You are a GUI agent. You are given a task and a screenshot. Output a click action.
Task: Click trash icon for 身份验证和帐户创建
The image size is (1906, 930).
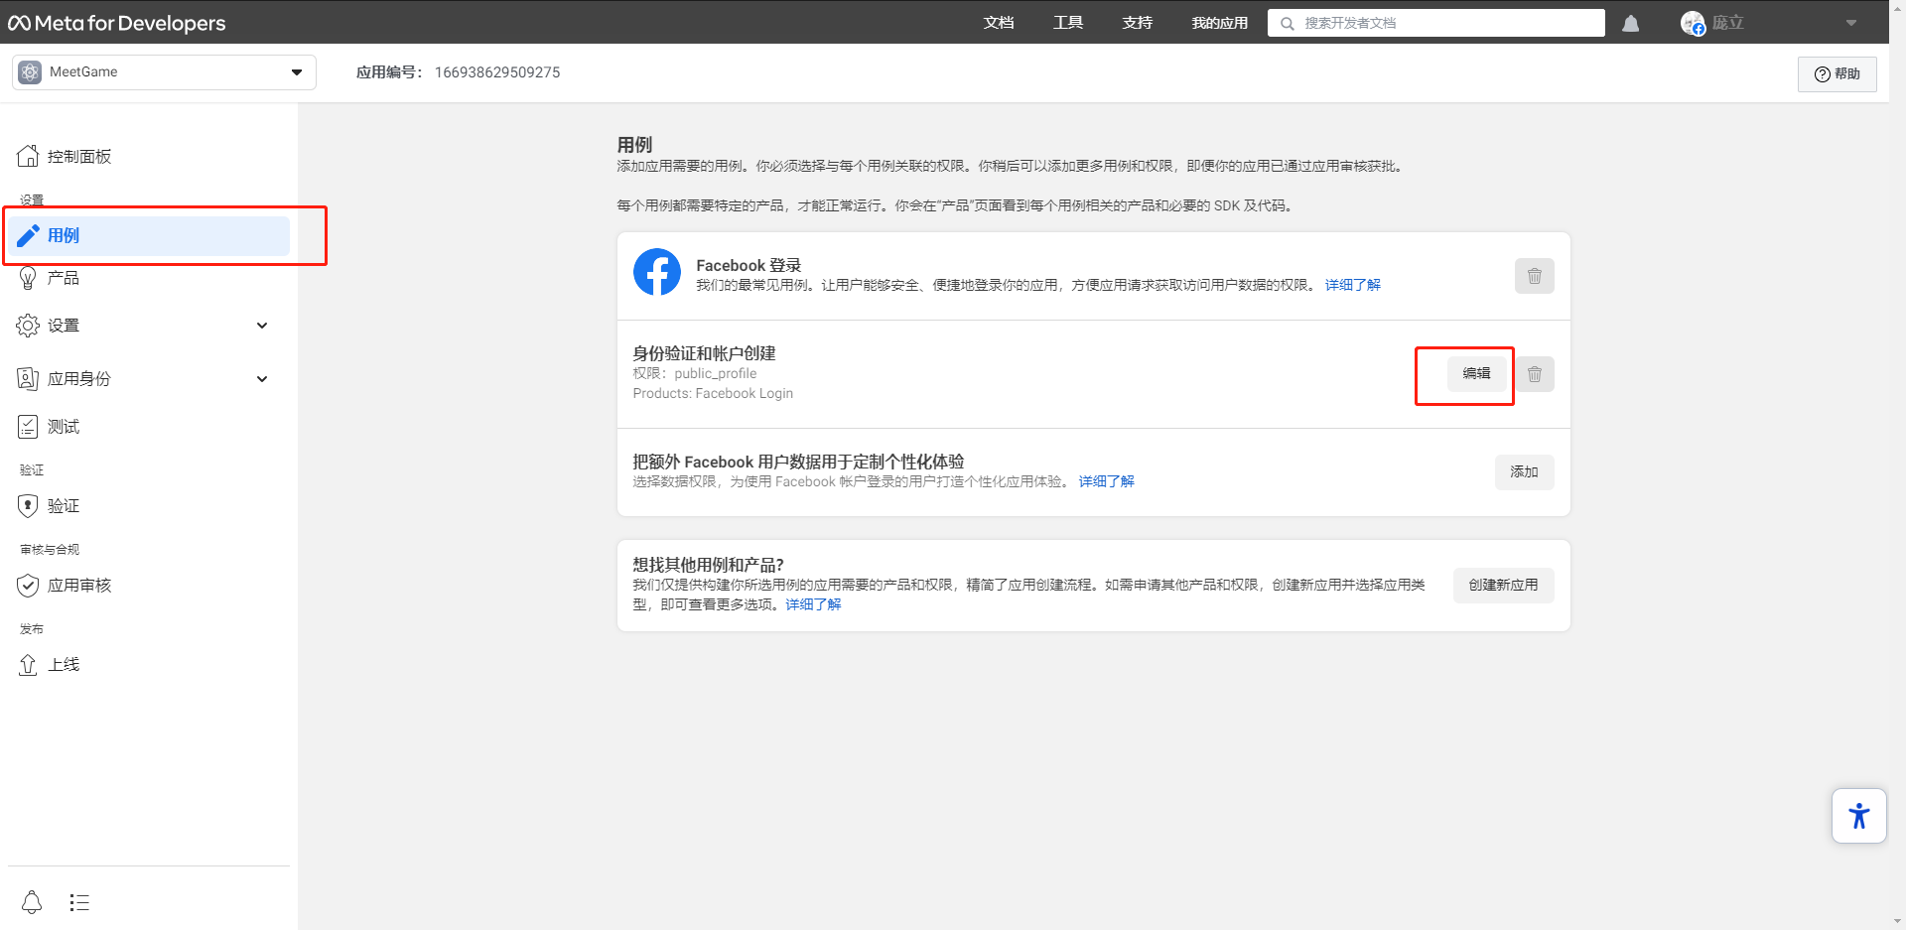point(1535,374)
